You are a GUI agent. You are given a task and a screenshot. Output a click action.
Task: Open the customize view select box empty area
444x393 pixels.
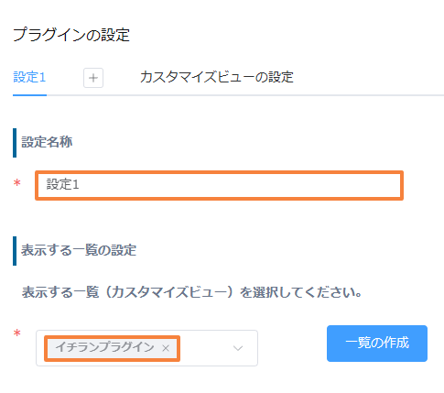pyautogui.click(x=204, y=348)
